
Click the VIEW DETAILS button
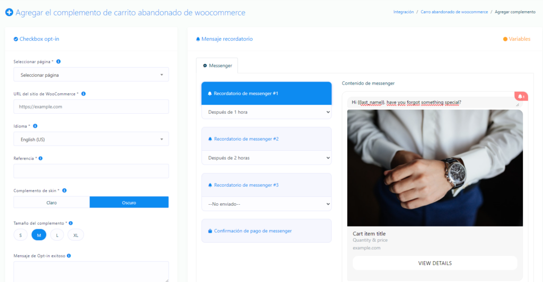tap(435, 263)
